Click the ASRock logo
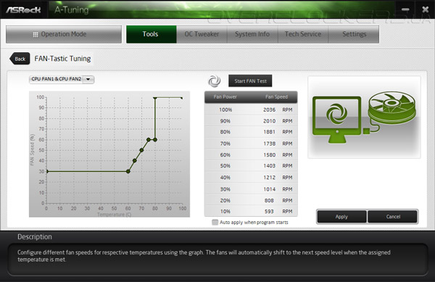Viewport: 435px width, 282px height. pos(23,10)
